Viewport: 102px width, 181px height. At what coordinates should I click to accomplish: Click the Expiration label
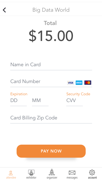pos(19,94)
